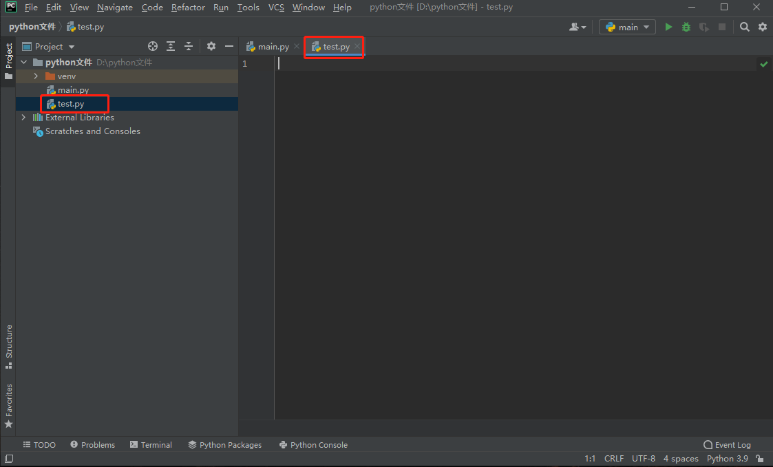Run the main configuration with green play

(668, 27)
